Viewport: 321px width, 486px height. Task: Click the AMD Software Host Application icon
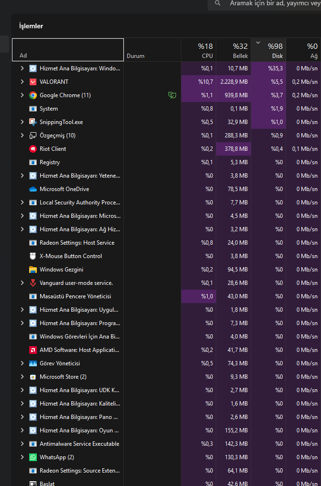click(33, 350)
